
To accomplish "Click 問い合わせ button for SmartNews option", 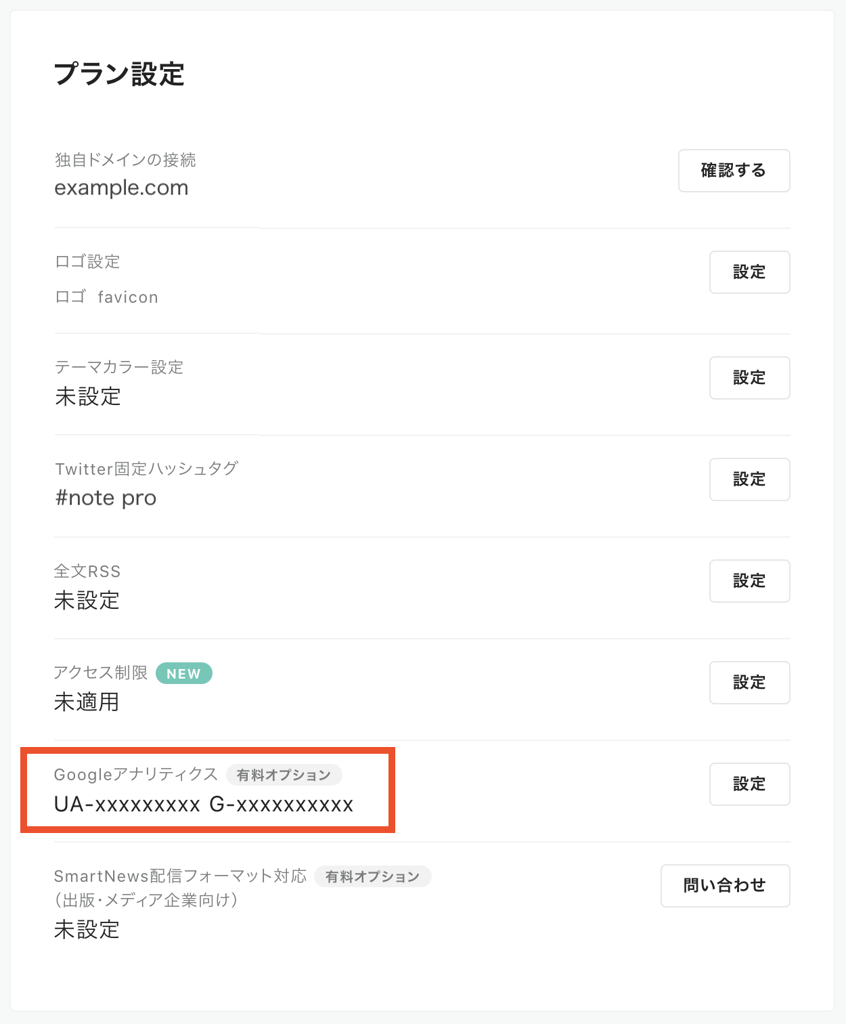I will [x=726, y=886].
